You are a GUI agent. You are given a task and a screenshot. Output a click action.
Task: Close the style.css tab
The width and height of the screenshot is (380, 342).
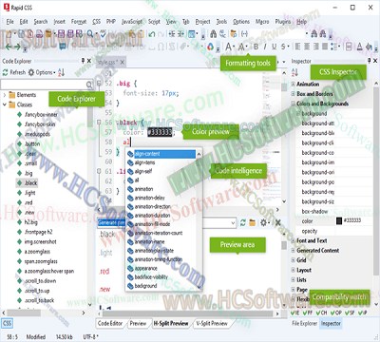coord(123,62)
